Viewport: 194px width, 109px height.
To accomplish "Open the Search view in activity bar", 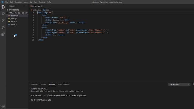I will 3,14.
